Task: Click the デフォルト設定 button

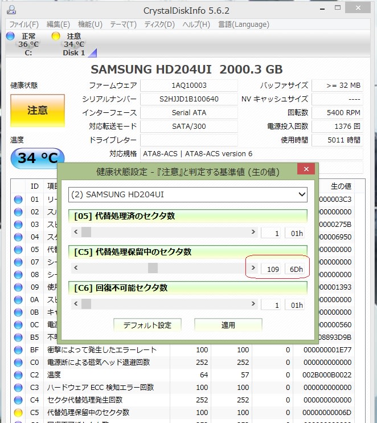Action: [x=147, y=325]
